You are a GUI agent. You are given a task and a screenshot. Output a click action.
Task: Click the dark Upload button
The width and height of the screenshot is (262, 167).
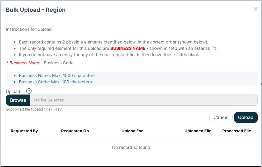[x=246, y=117]
